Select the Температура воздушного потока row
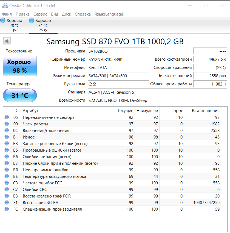 click(x=54, y=176)
